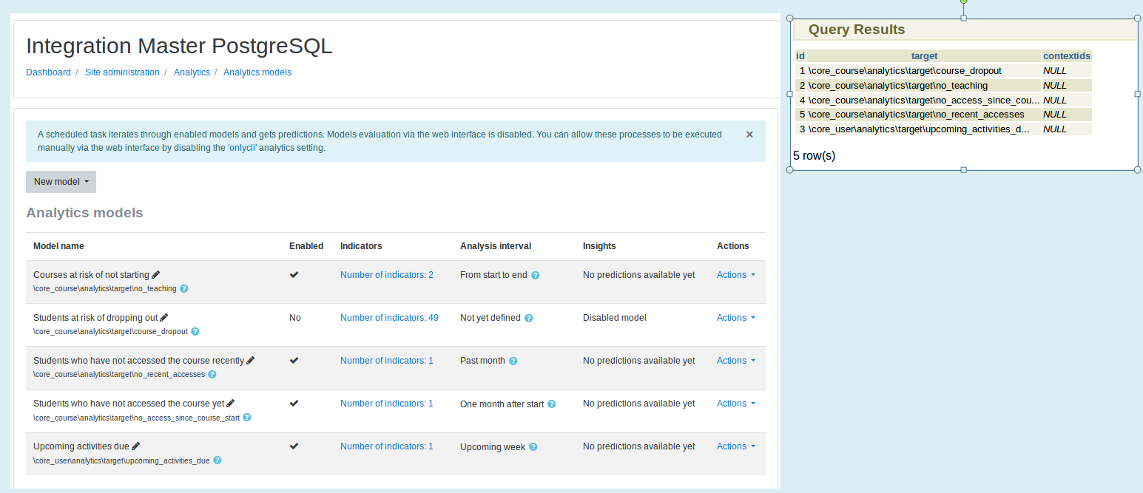
Task: Open help icon beside upcoming_activities_due target
Action: click(218, 460)
